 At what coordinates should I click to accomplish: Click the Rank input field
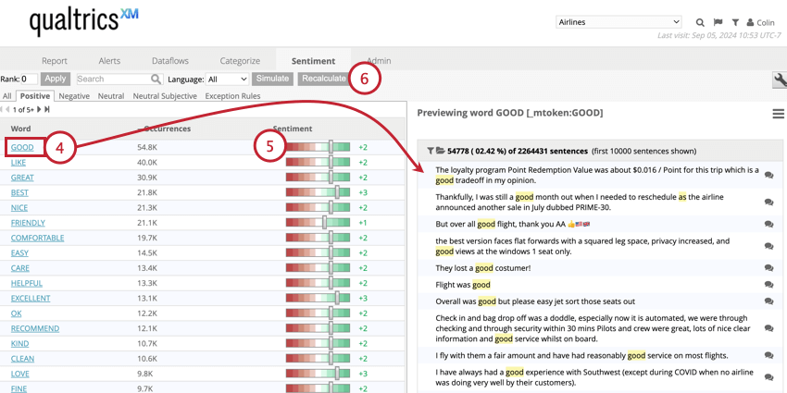[x=30, y=80]
